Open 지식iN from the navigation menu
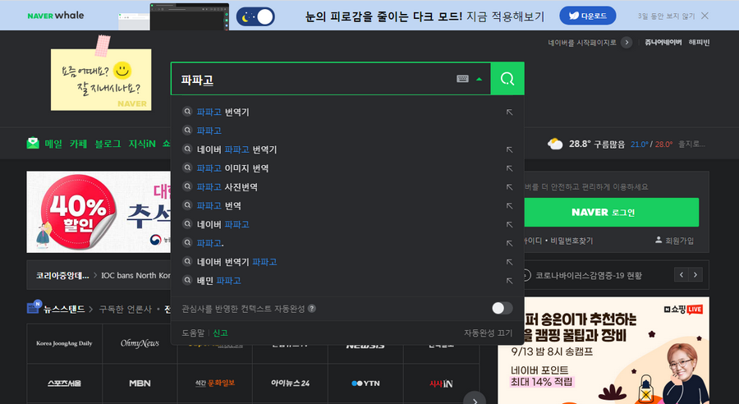This screenshot has height=404, width=739. point(142,144)
